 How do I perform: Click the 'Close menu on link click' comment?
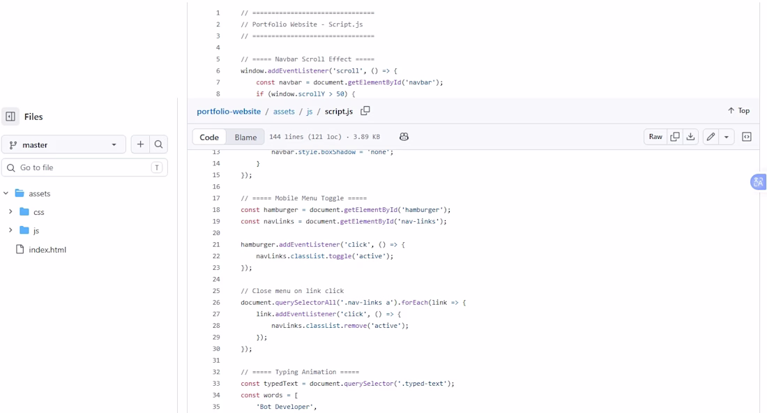pyautogui.click(x=292, y=291)
